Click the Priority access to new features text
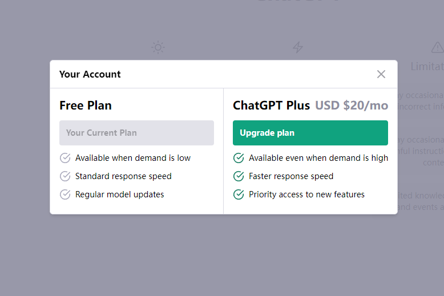This screenshot has width=444, height=296. coord(306,194)
